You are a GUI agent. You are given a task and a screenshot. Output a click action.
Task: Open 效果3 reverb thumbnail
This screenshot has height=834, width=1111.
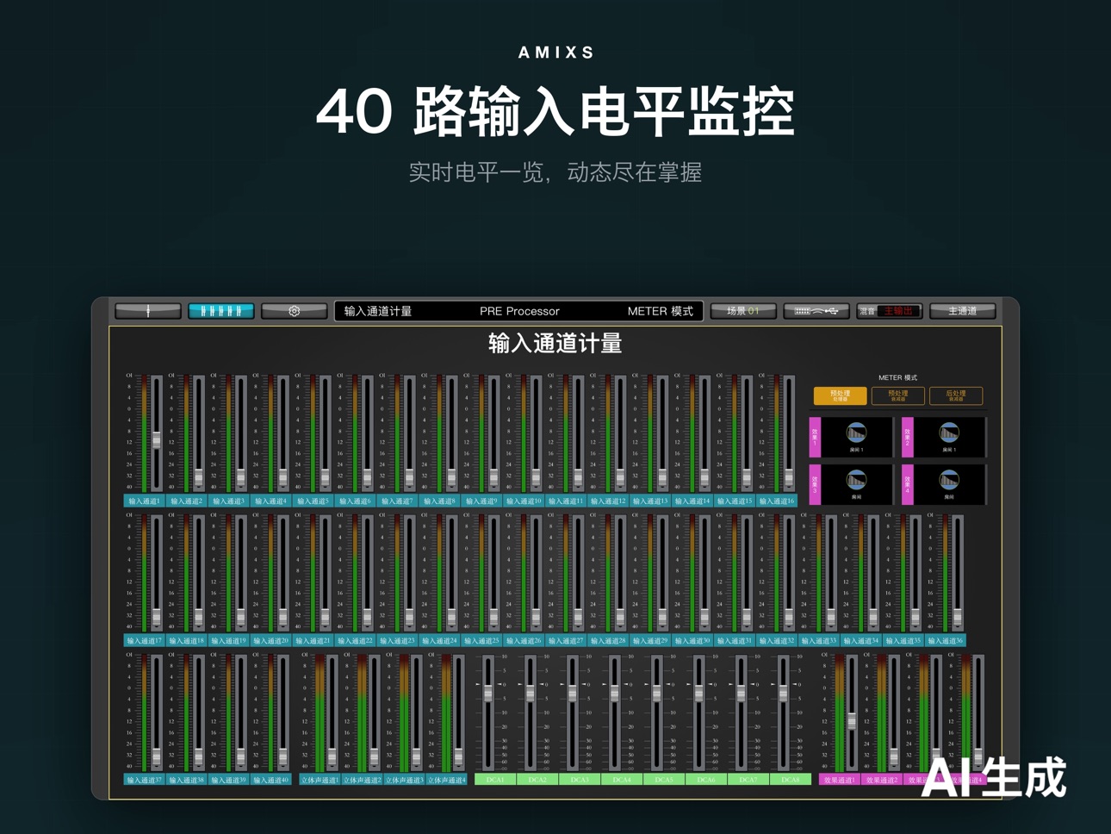(856, 485)
